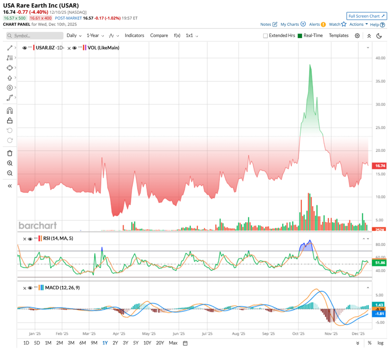
Task: Select the 3M time range
Action: (71, 343)
